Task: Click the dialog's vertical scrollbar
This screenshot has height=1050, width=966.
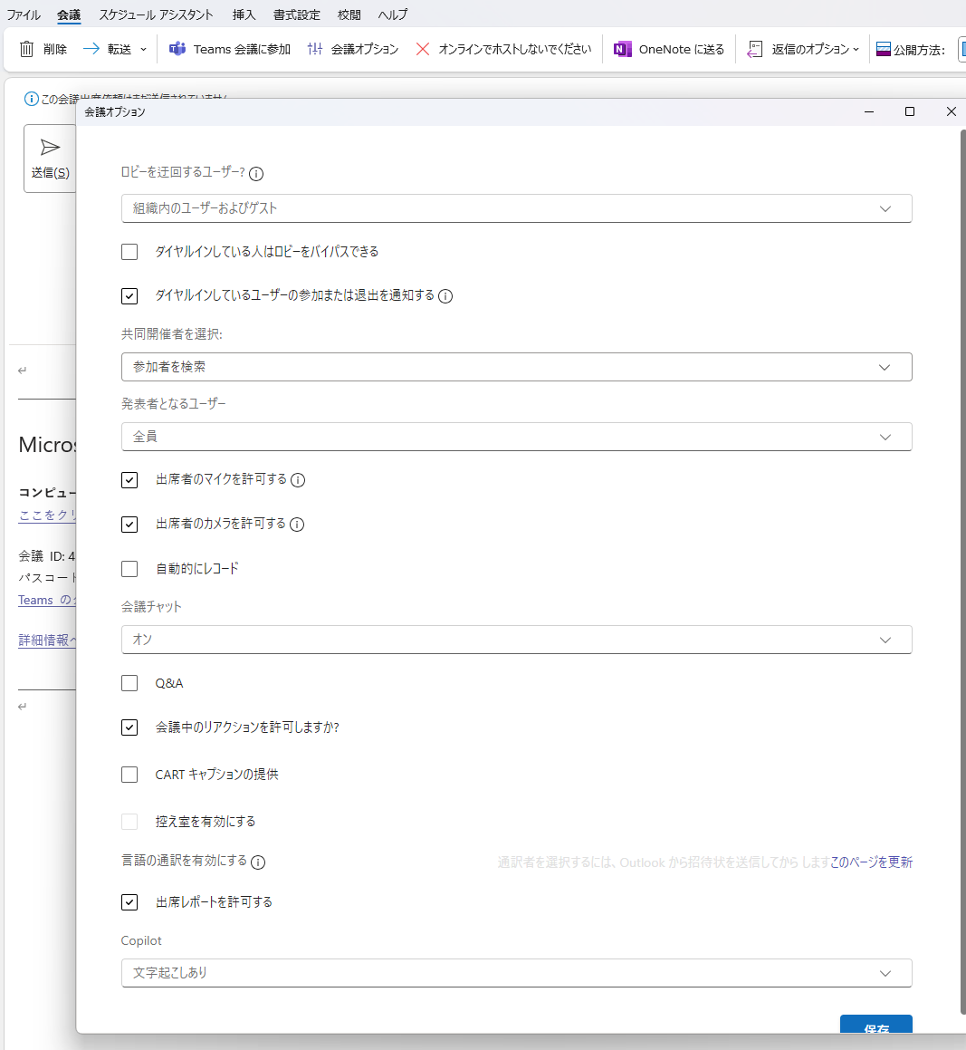Action: (x=962, y=544)
